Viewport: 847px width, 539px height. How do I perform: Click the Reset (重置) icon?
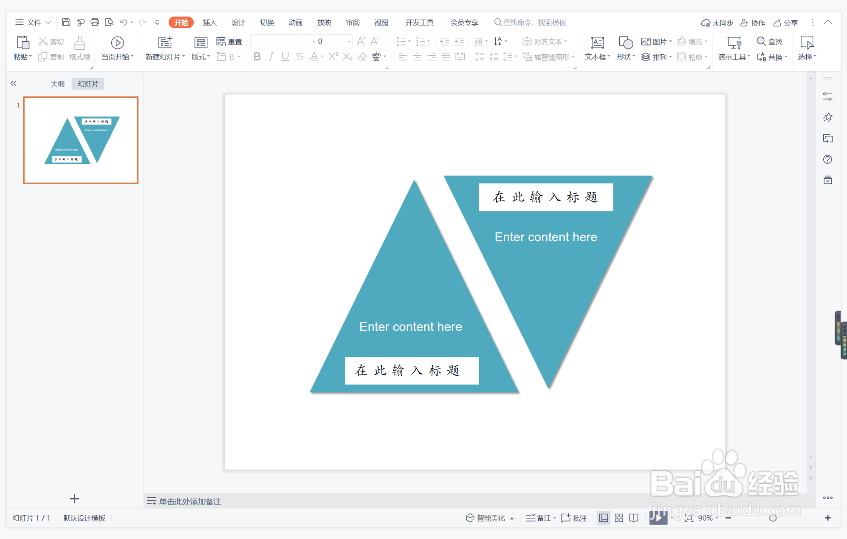(221, 41)
